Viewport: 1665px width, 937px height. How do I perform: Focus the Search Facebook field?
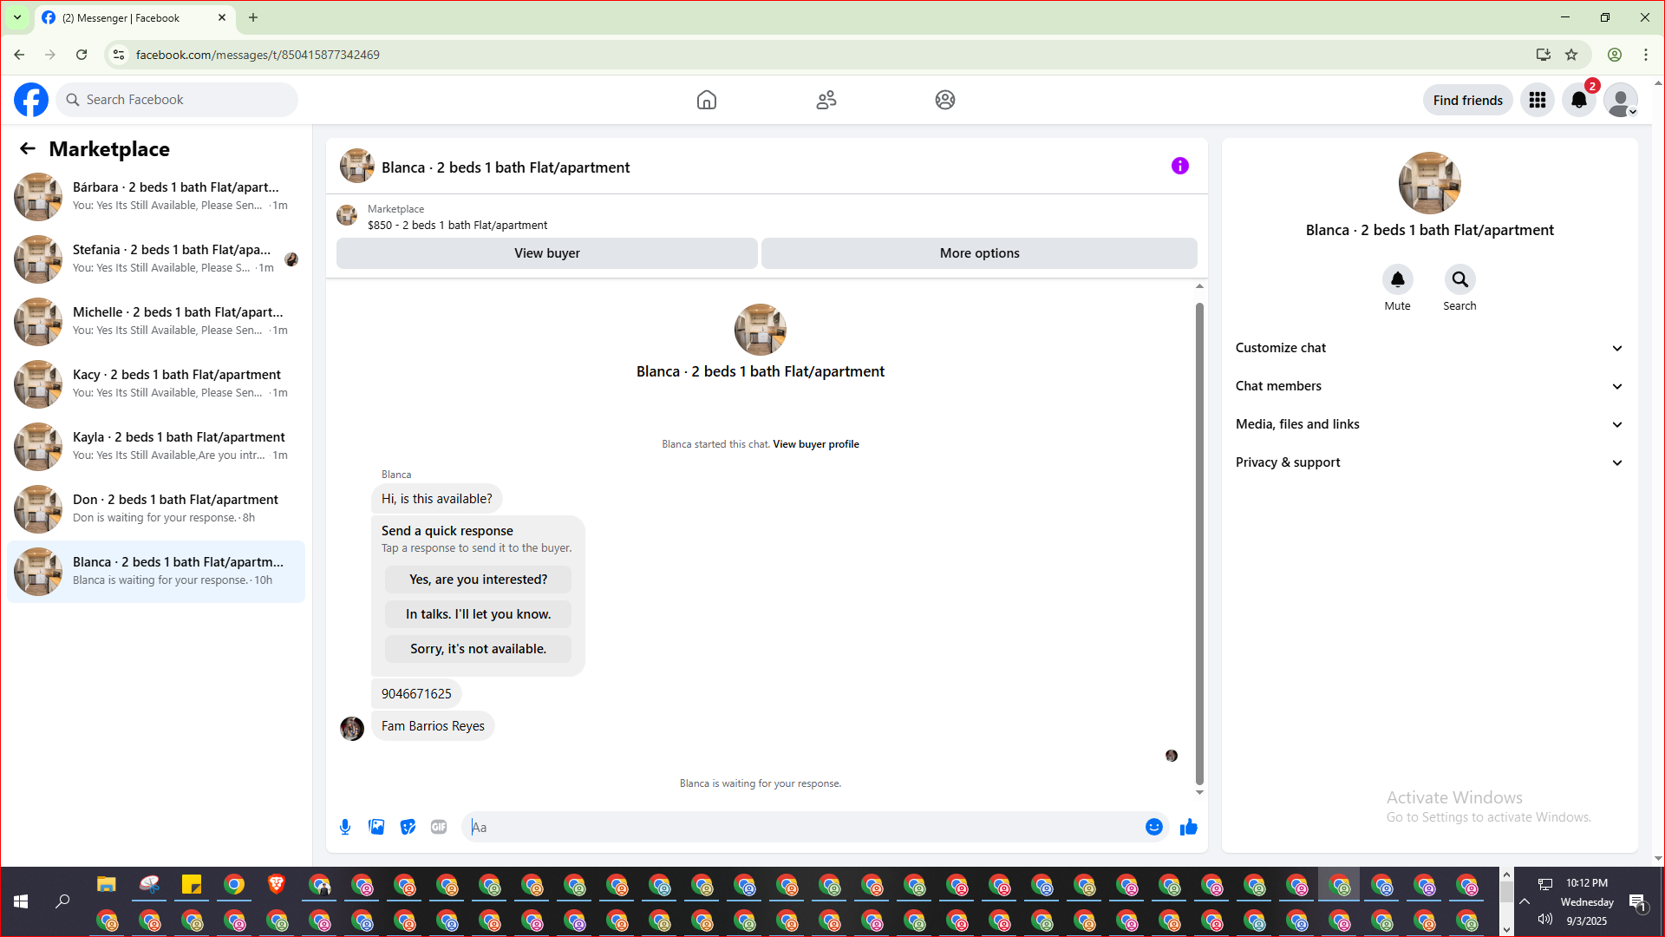tap(177, 100)
